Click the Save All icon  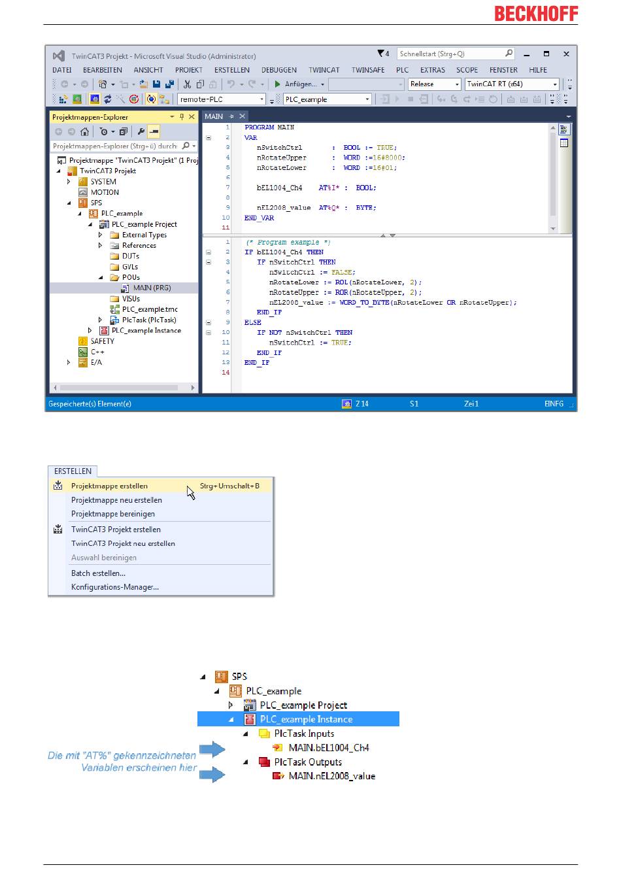[169, 84]
